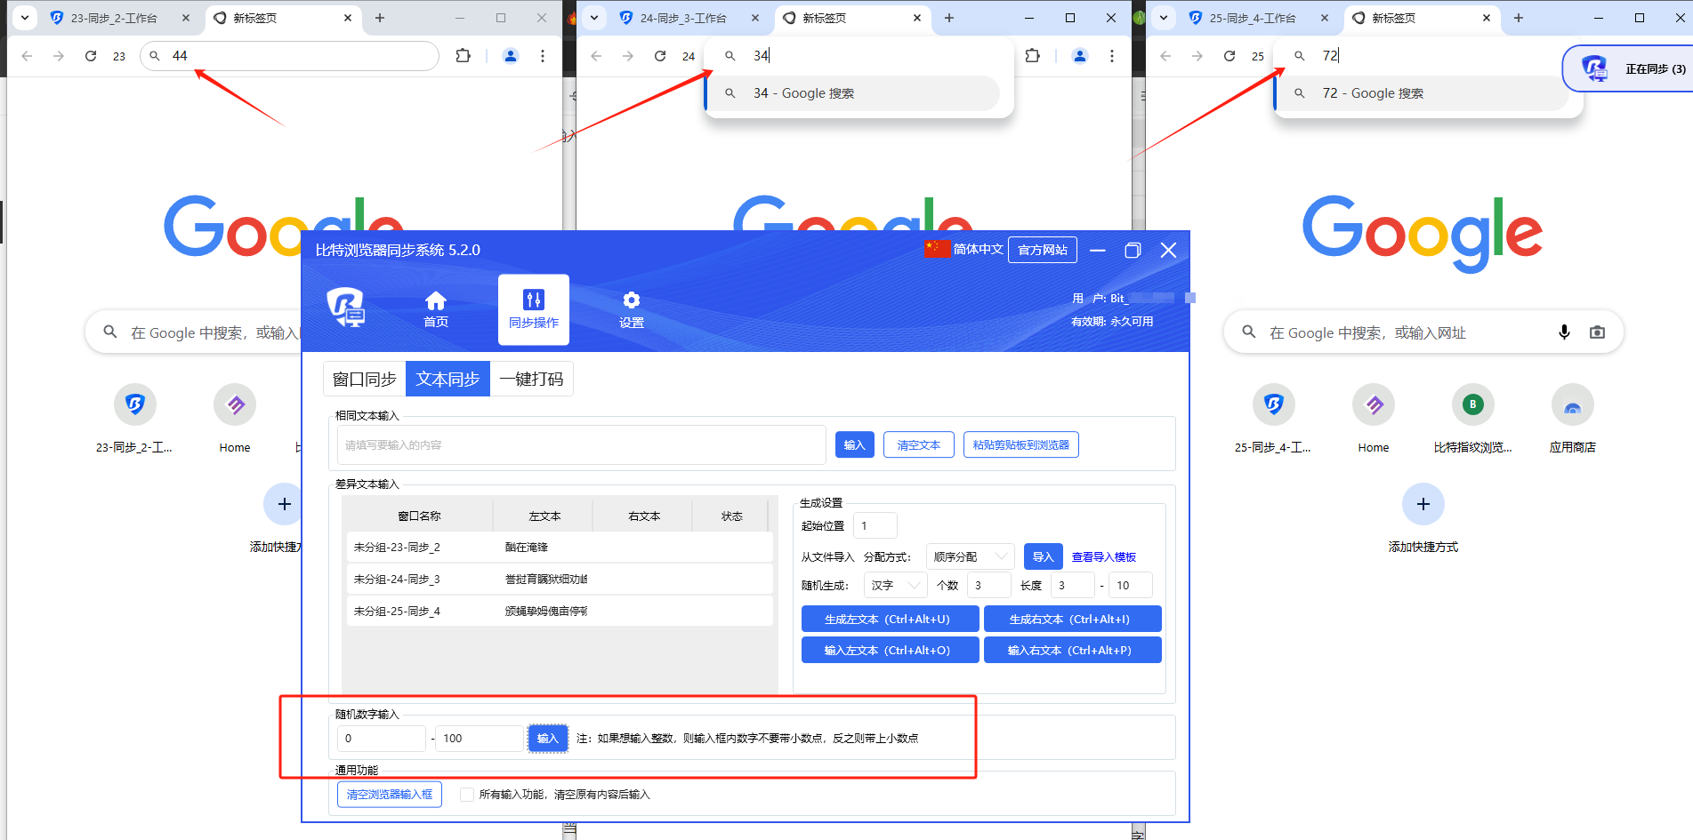Toggle 所有输入功能 clear-before-input checkbox
The image size is (1693, 840).
pyautogui.click(x=467, y=795)
